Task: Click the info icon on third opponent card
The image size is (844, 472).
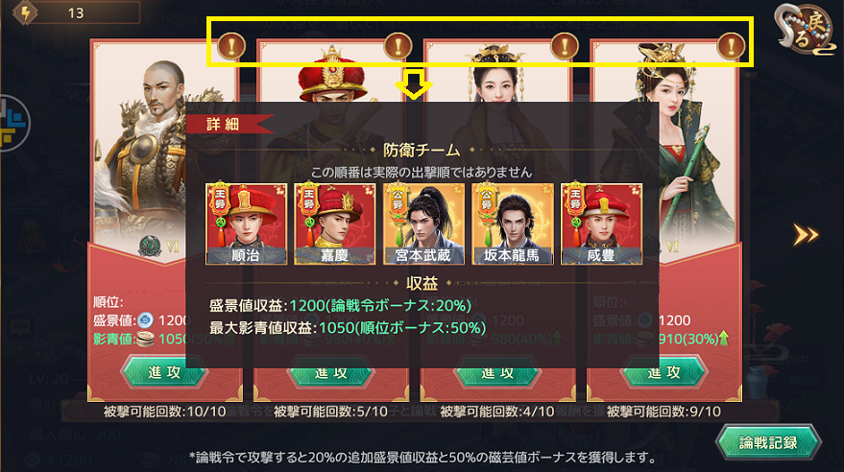Action: click(564, 47)
